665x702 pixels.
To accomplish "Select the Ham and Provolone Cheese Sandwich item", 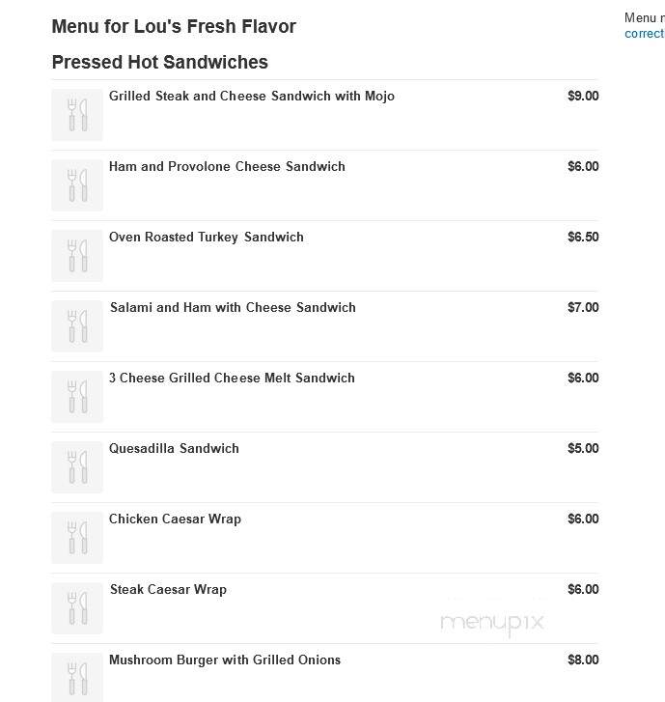I will (227, 166).
